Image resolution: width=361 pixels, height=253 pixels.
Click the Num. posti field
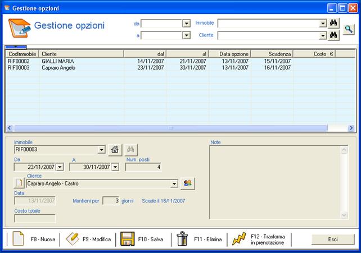coord(143,167)
